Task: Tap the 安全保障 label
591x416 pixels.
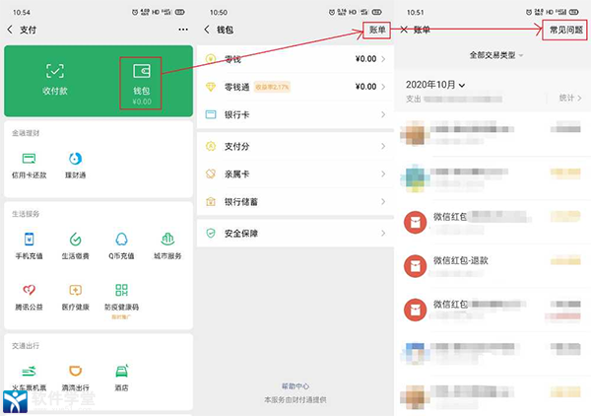Action: click(x=241, y=234)
